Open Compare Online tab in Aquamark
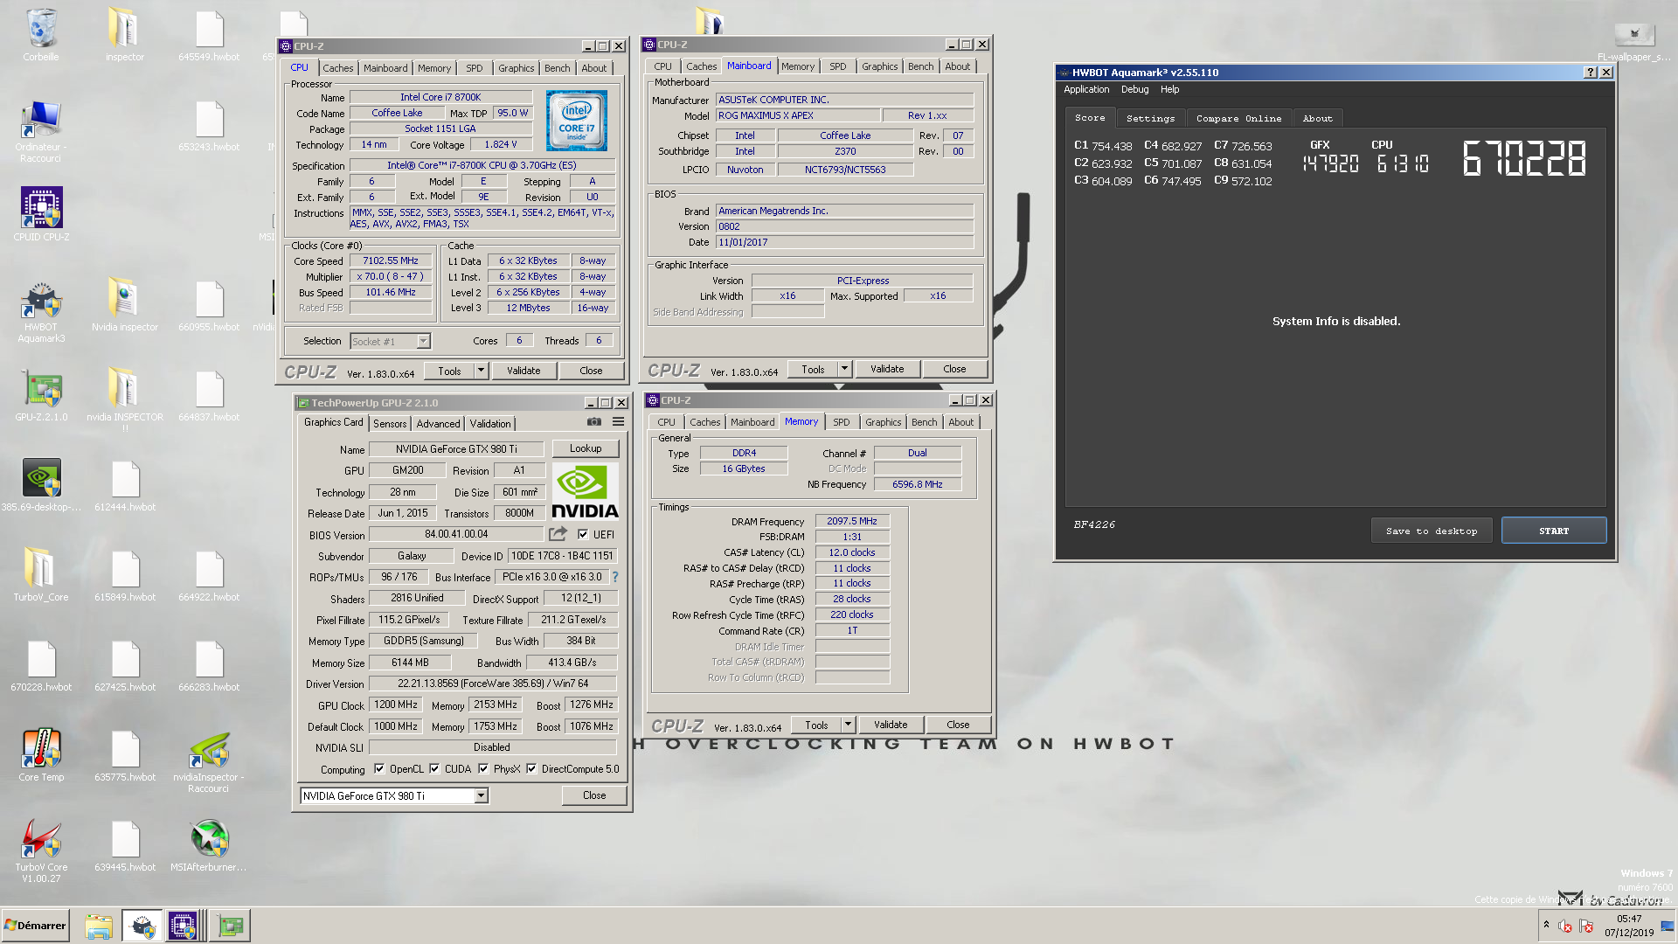 click(x=1238, y=118)
